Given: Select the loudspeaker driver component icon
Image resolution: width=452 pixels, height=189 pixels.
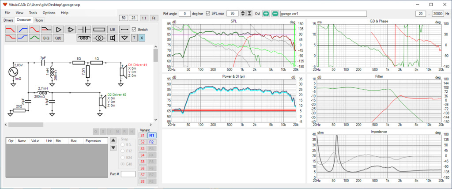Looking at the screenshot, I should [x=113, y=38].
